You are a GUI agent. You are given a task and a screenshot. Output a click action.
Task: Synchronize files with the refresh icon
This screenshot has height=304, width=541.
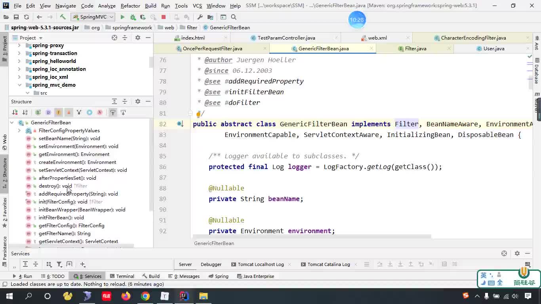click(27, 17)
